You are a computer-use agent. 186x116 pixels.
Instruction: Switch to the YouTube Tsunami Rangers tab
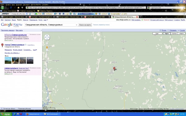42,17
